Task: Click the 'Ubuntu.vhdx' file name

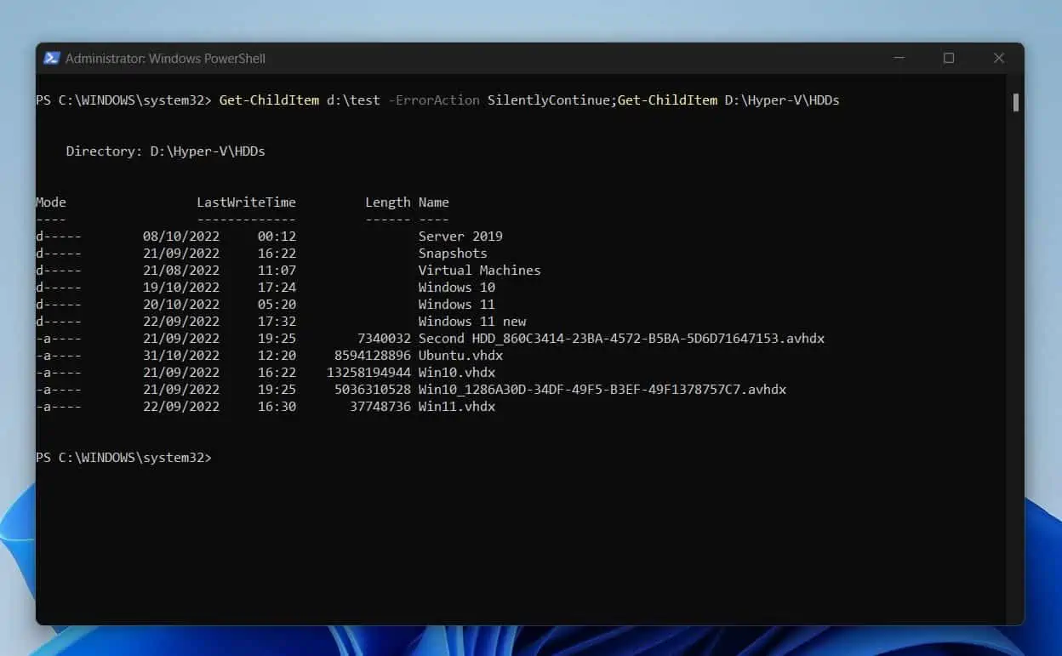Action: click(460, 356)
